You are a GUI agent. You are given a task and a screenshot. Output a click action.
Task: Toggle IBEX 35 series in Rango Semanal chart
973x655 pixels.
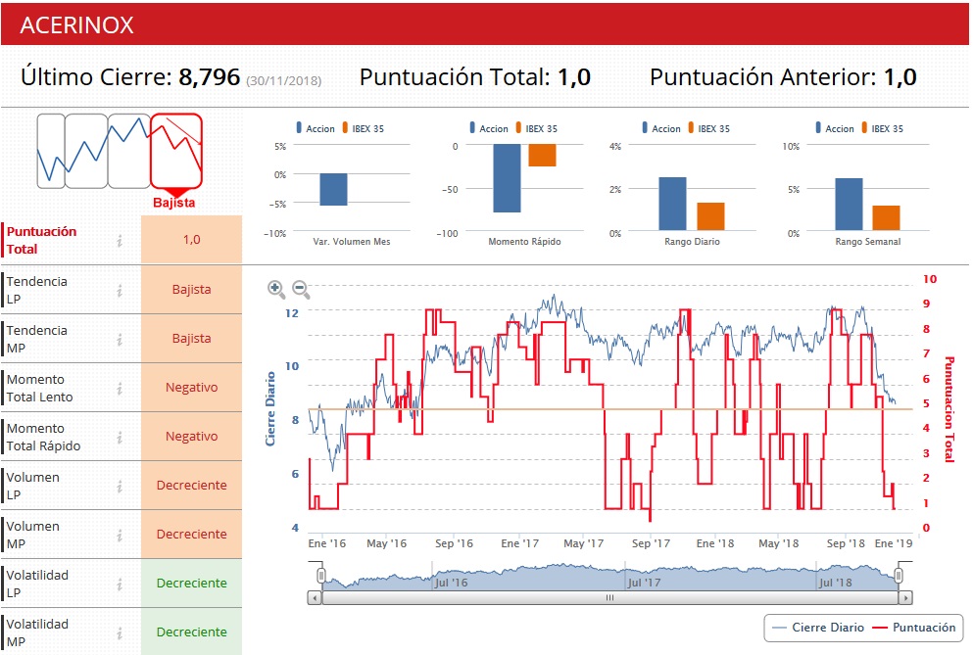883,128
